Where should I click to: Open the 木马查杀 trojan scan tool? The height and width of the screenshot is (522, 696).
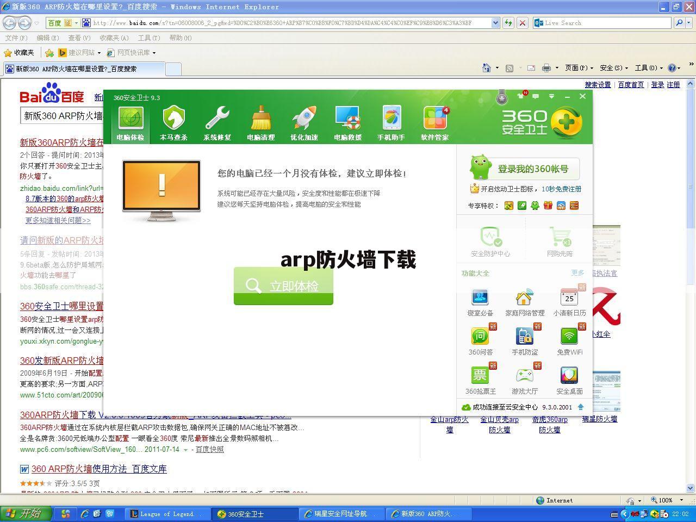click(x=173, y=123)
